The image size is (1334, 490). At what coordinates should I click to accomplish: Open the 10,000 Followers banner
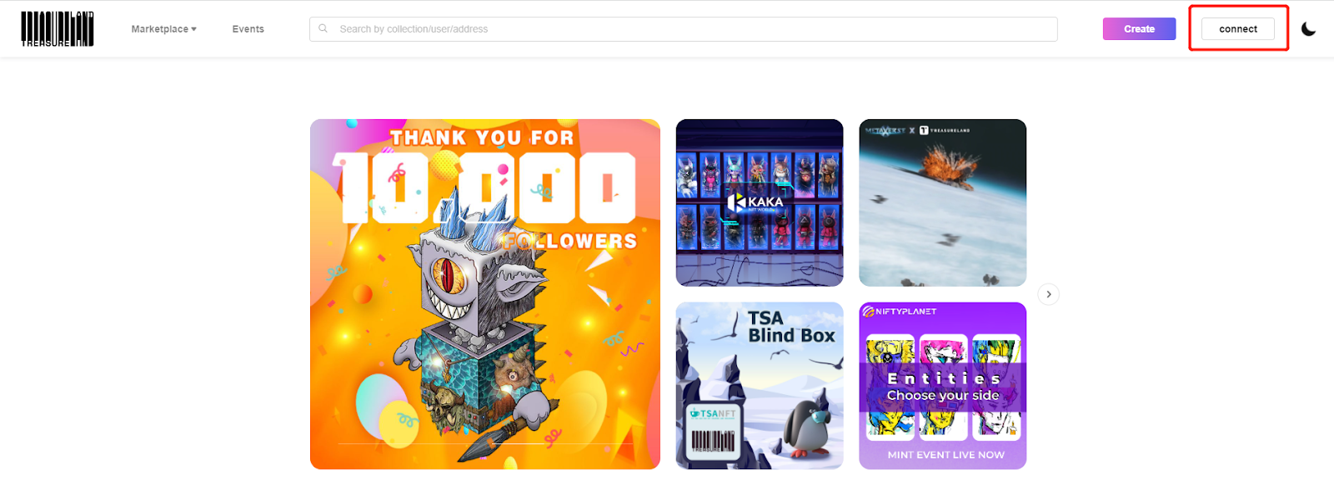pyautogui.click(x=485, y=294)
